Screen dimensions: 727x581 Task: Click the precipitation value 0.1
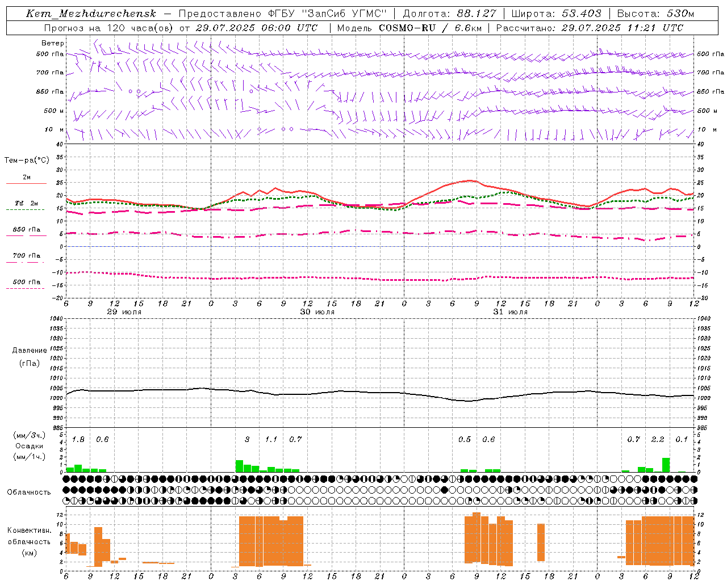(x=682, y=440)
